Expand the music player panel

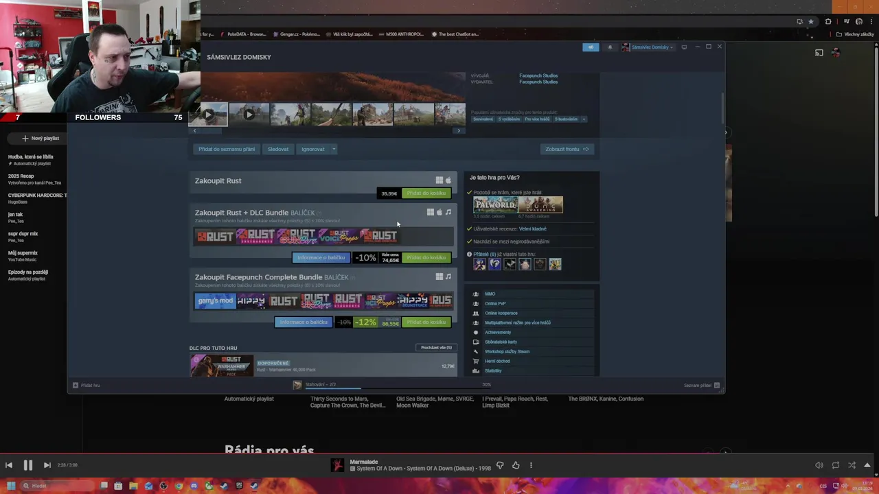(867, 465)
